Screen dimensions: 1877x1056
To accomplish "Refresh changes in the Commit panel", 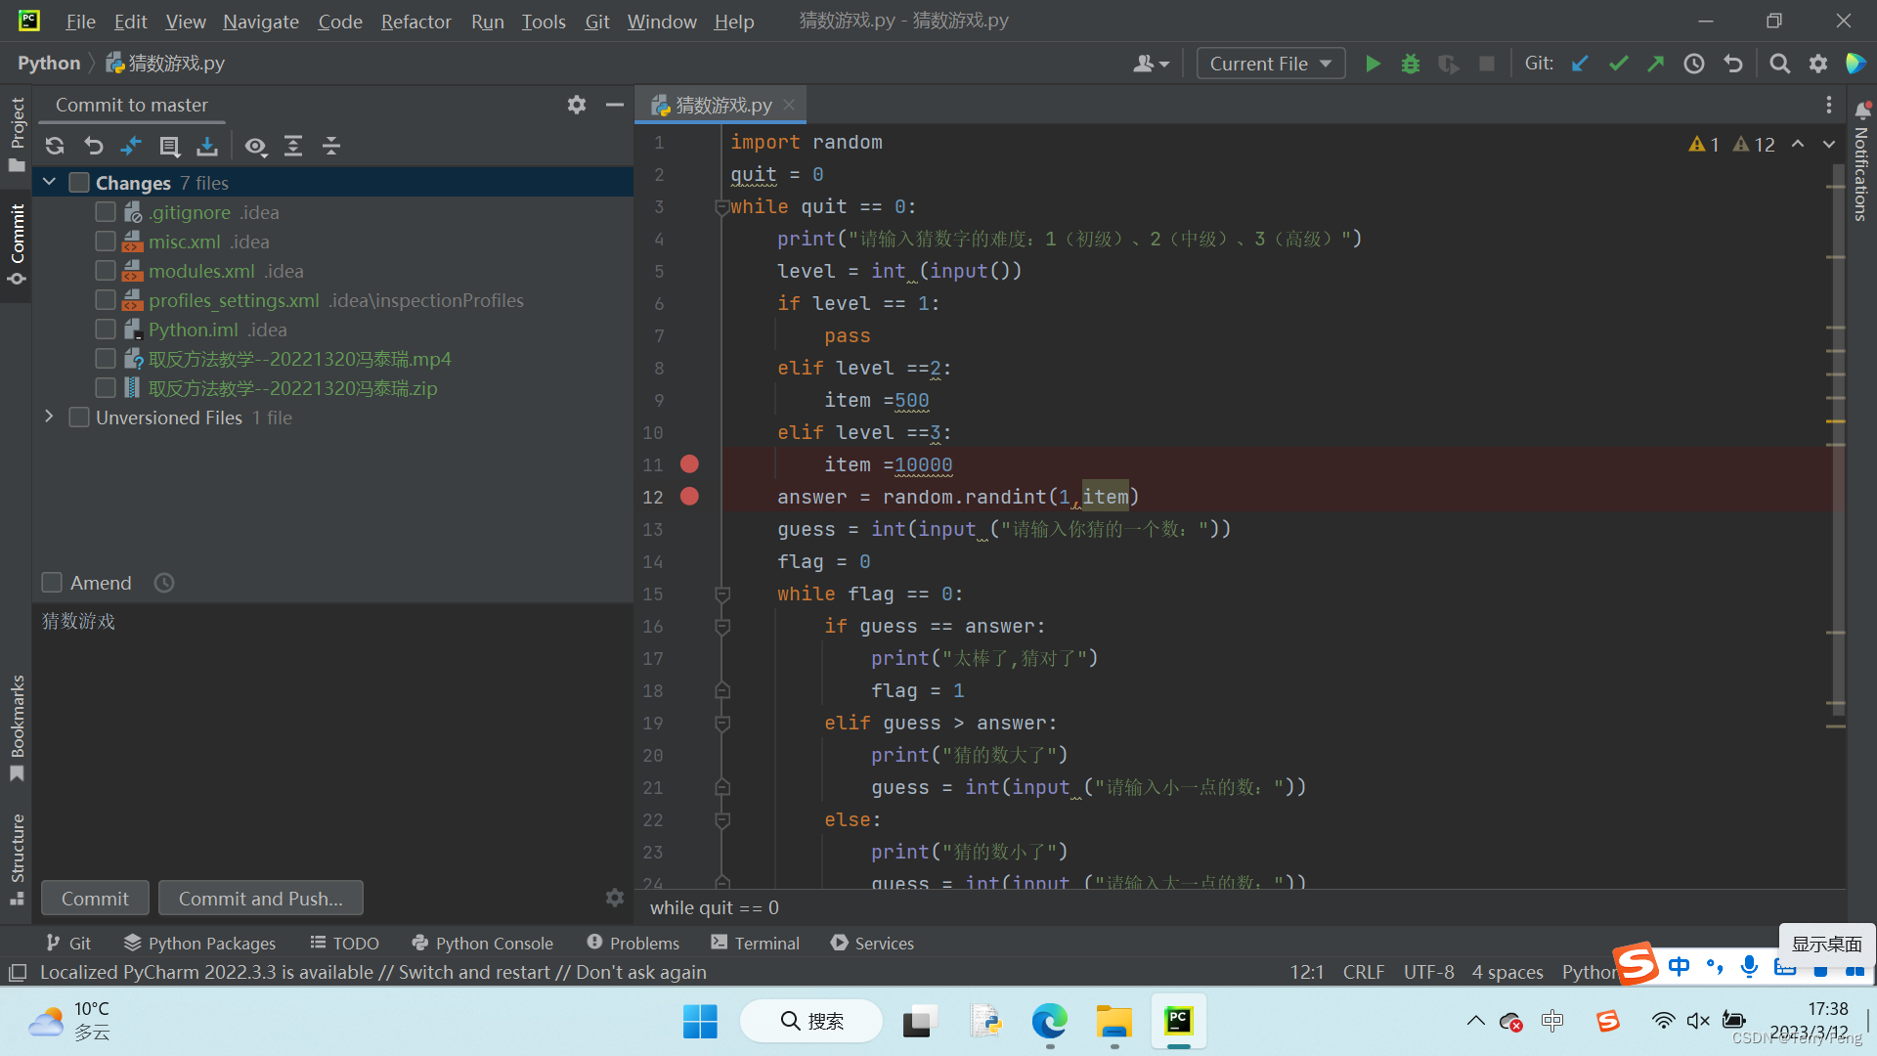I will (55, 147).
